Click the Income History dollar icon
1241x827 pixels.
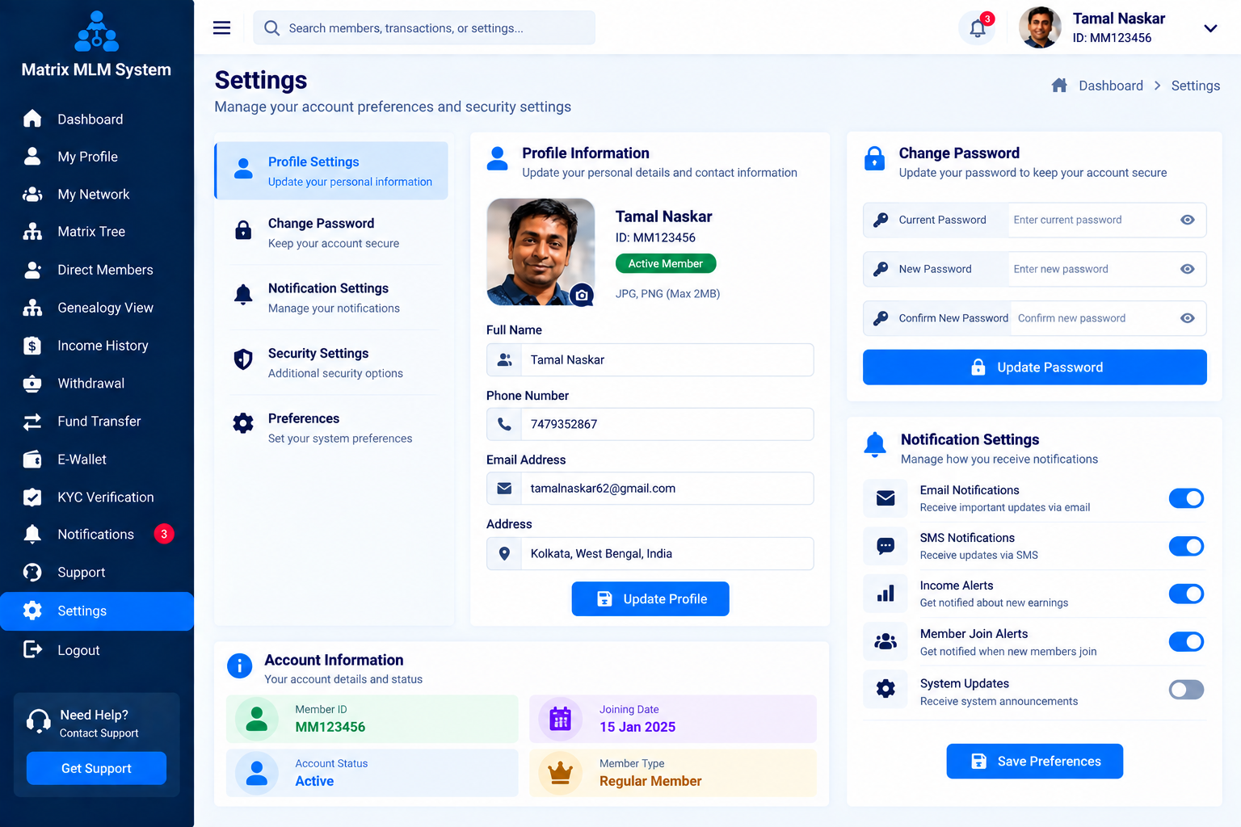pyautogui.click(x=32, y=346)
